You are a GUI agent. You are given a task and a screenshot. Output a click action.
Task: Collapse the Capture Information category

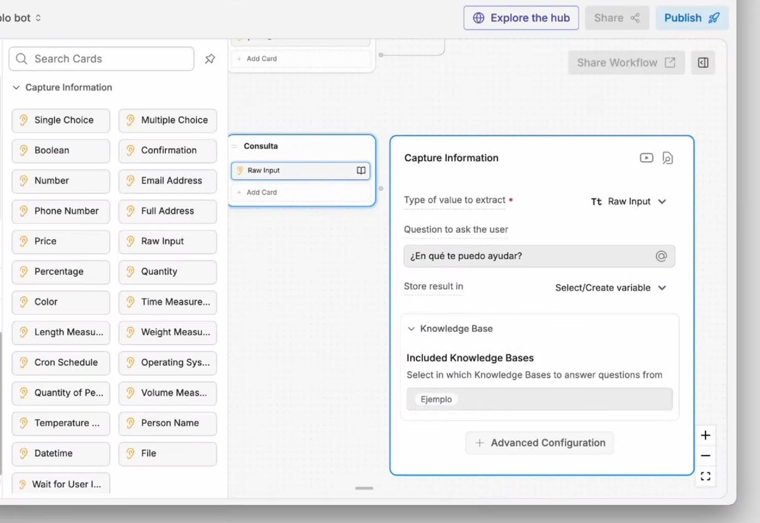pyautogui.click(x=62, y=88)
